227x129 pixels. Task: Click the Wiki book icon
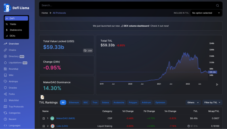tap(5, 75)
